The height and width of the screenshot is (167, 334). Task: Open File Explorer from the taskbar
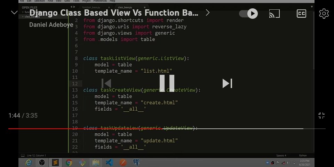[x=96, y=163]
